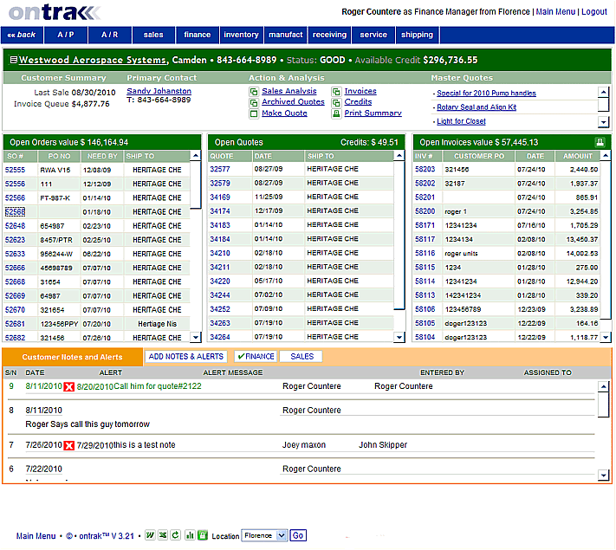Click scroll down arrow in Open Orders
Viewport: 616px width, 550px height.
(195, 337)
